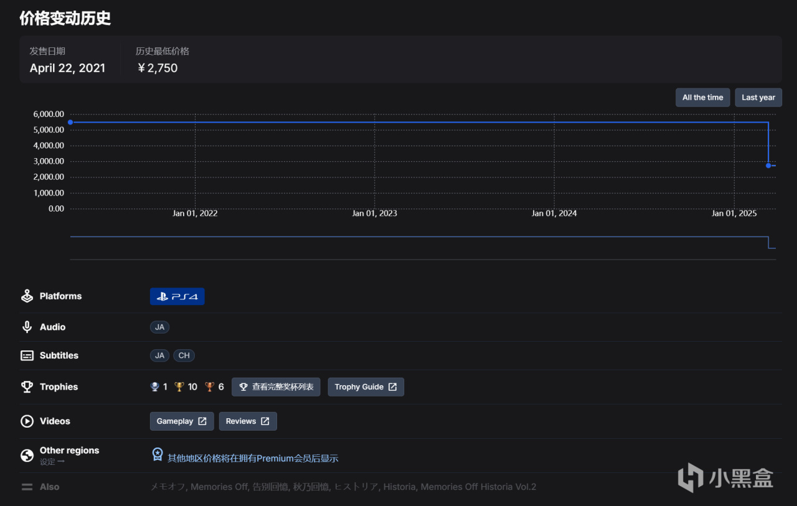
Task: Click the Audio microphone icon
Action: pos(27,327)
